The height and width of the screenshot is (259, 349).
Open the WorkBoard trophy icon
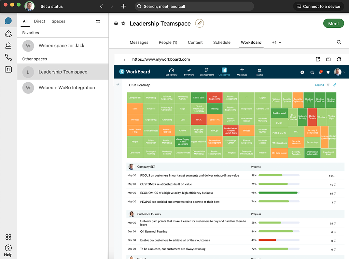pos(328,72)
